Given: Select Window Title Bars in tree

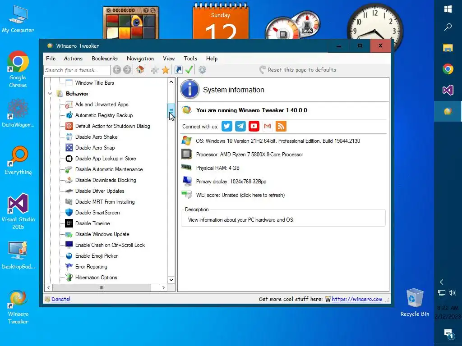Looking at the screenshot, I should point(95,83).
